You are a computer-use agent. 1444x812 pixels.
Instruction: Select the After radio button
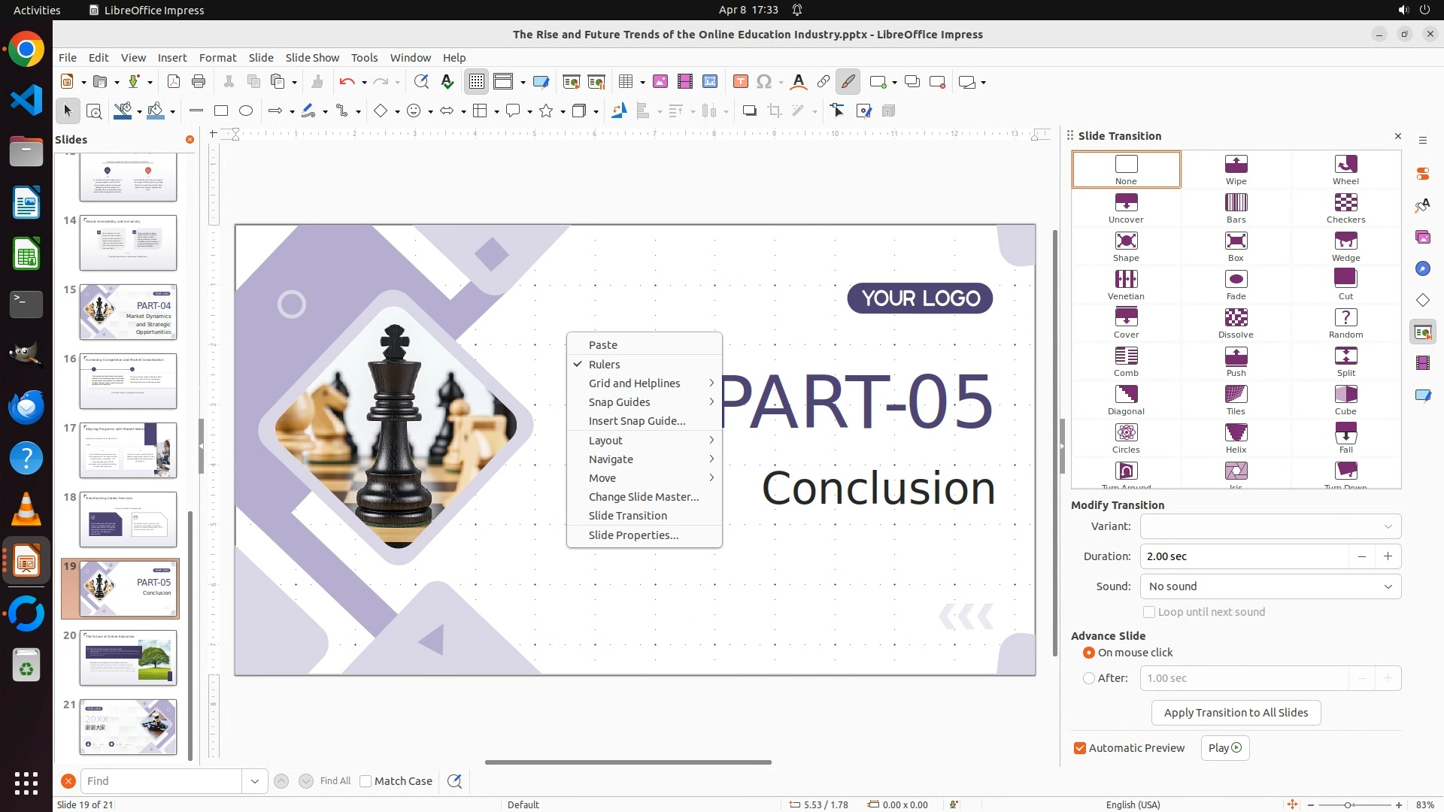[1089, 678]
